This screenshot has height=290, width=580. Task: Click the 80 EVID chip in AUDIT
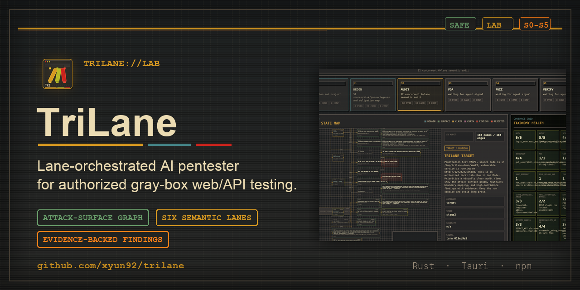click(406, 103)
